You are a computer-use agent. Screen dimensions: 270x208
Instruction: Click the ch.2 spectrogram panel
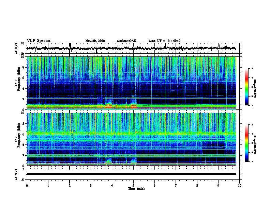[131, 139]
